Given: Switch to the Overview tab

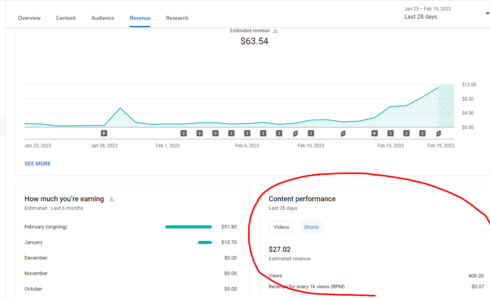Looking at the screenshot, I should click(29, 18).
